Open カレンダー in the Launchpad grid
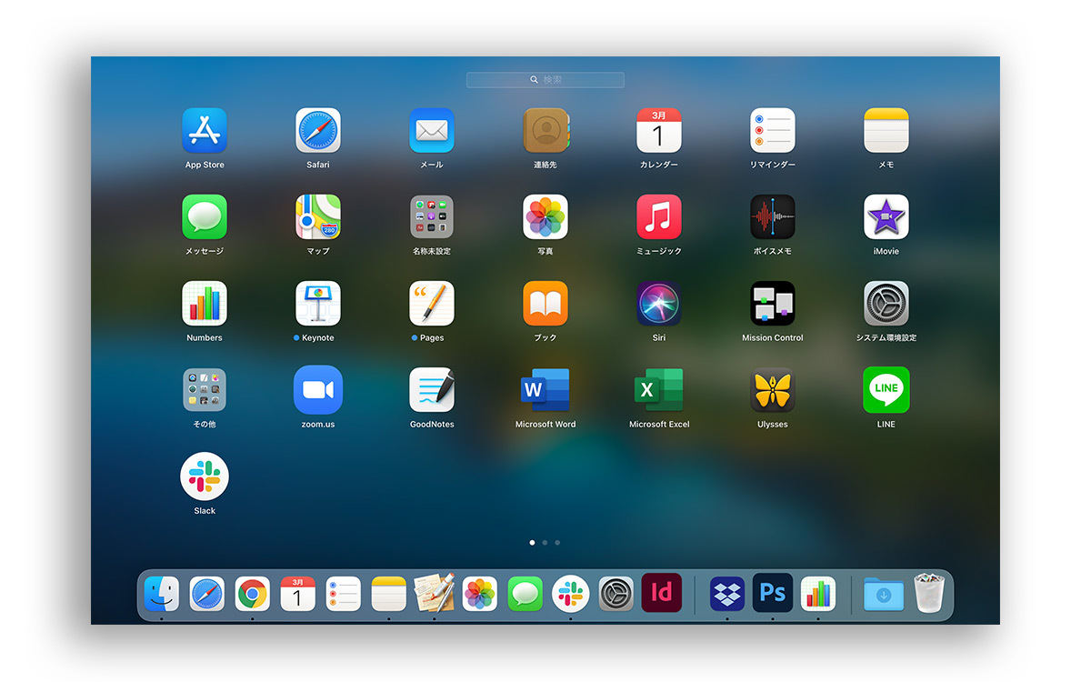The width and height of the screenshot is (1091, 682). point(659,131)
